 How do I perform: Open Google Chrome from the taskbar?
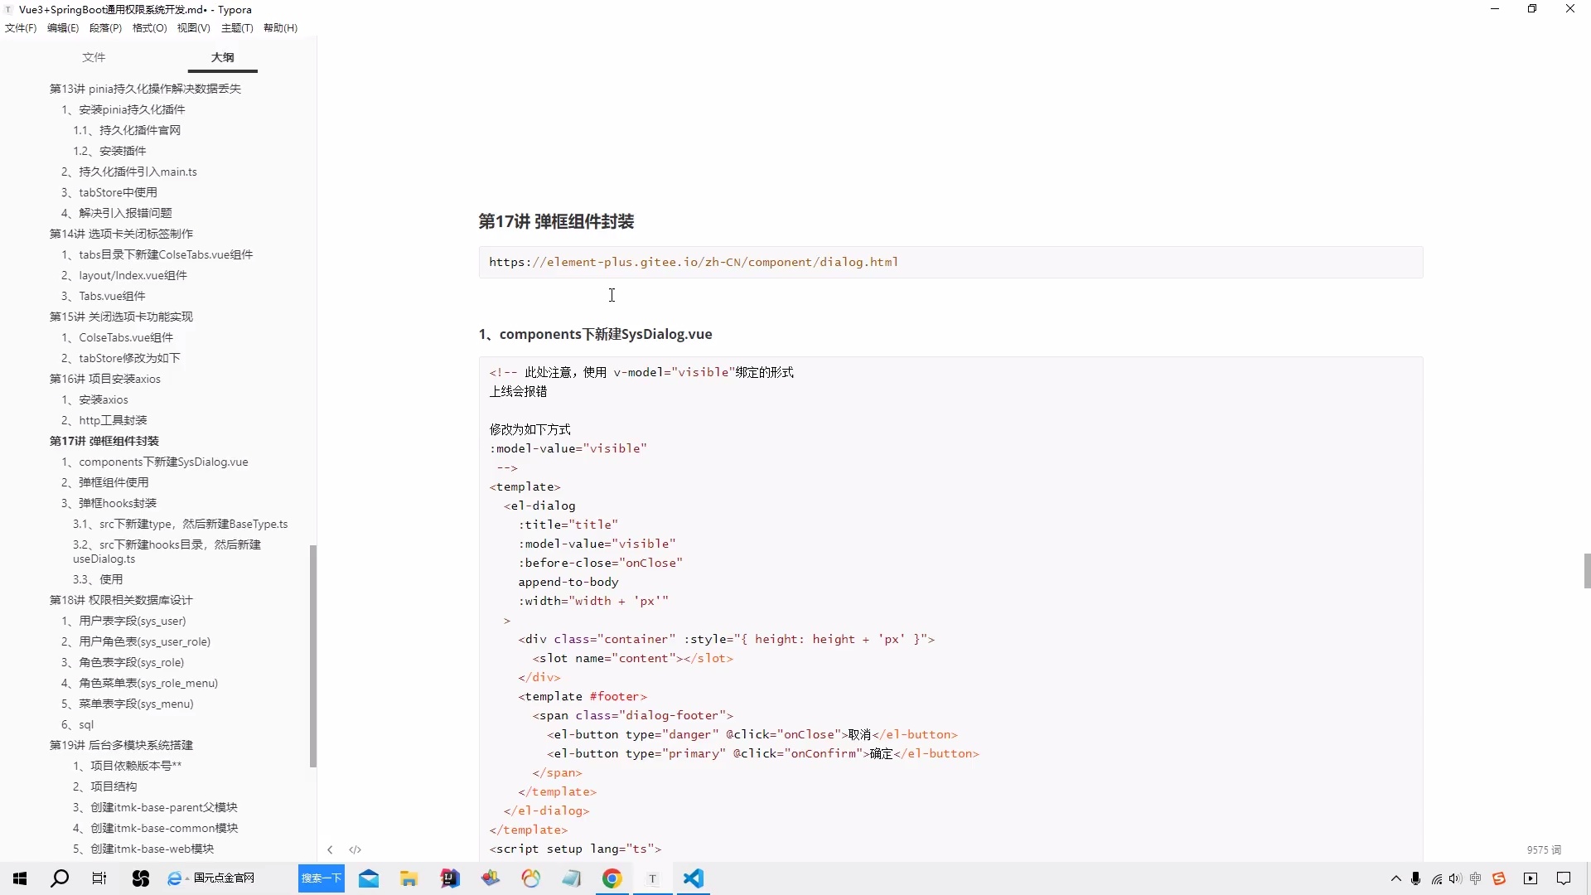[612, 878]
